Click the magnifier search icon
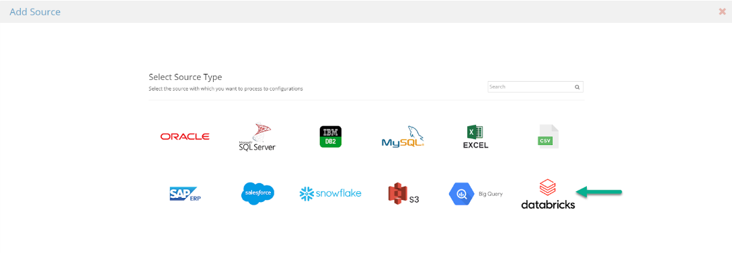732x259 pixels. coord(577,87)
